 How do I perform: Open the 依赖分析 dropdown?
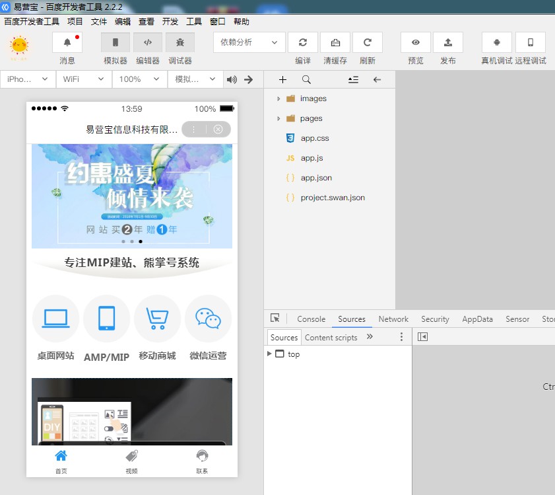pos(249,42)
